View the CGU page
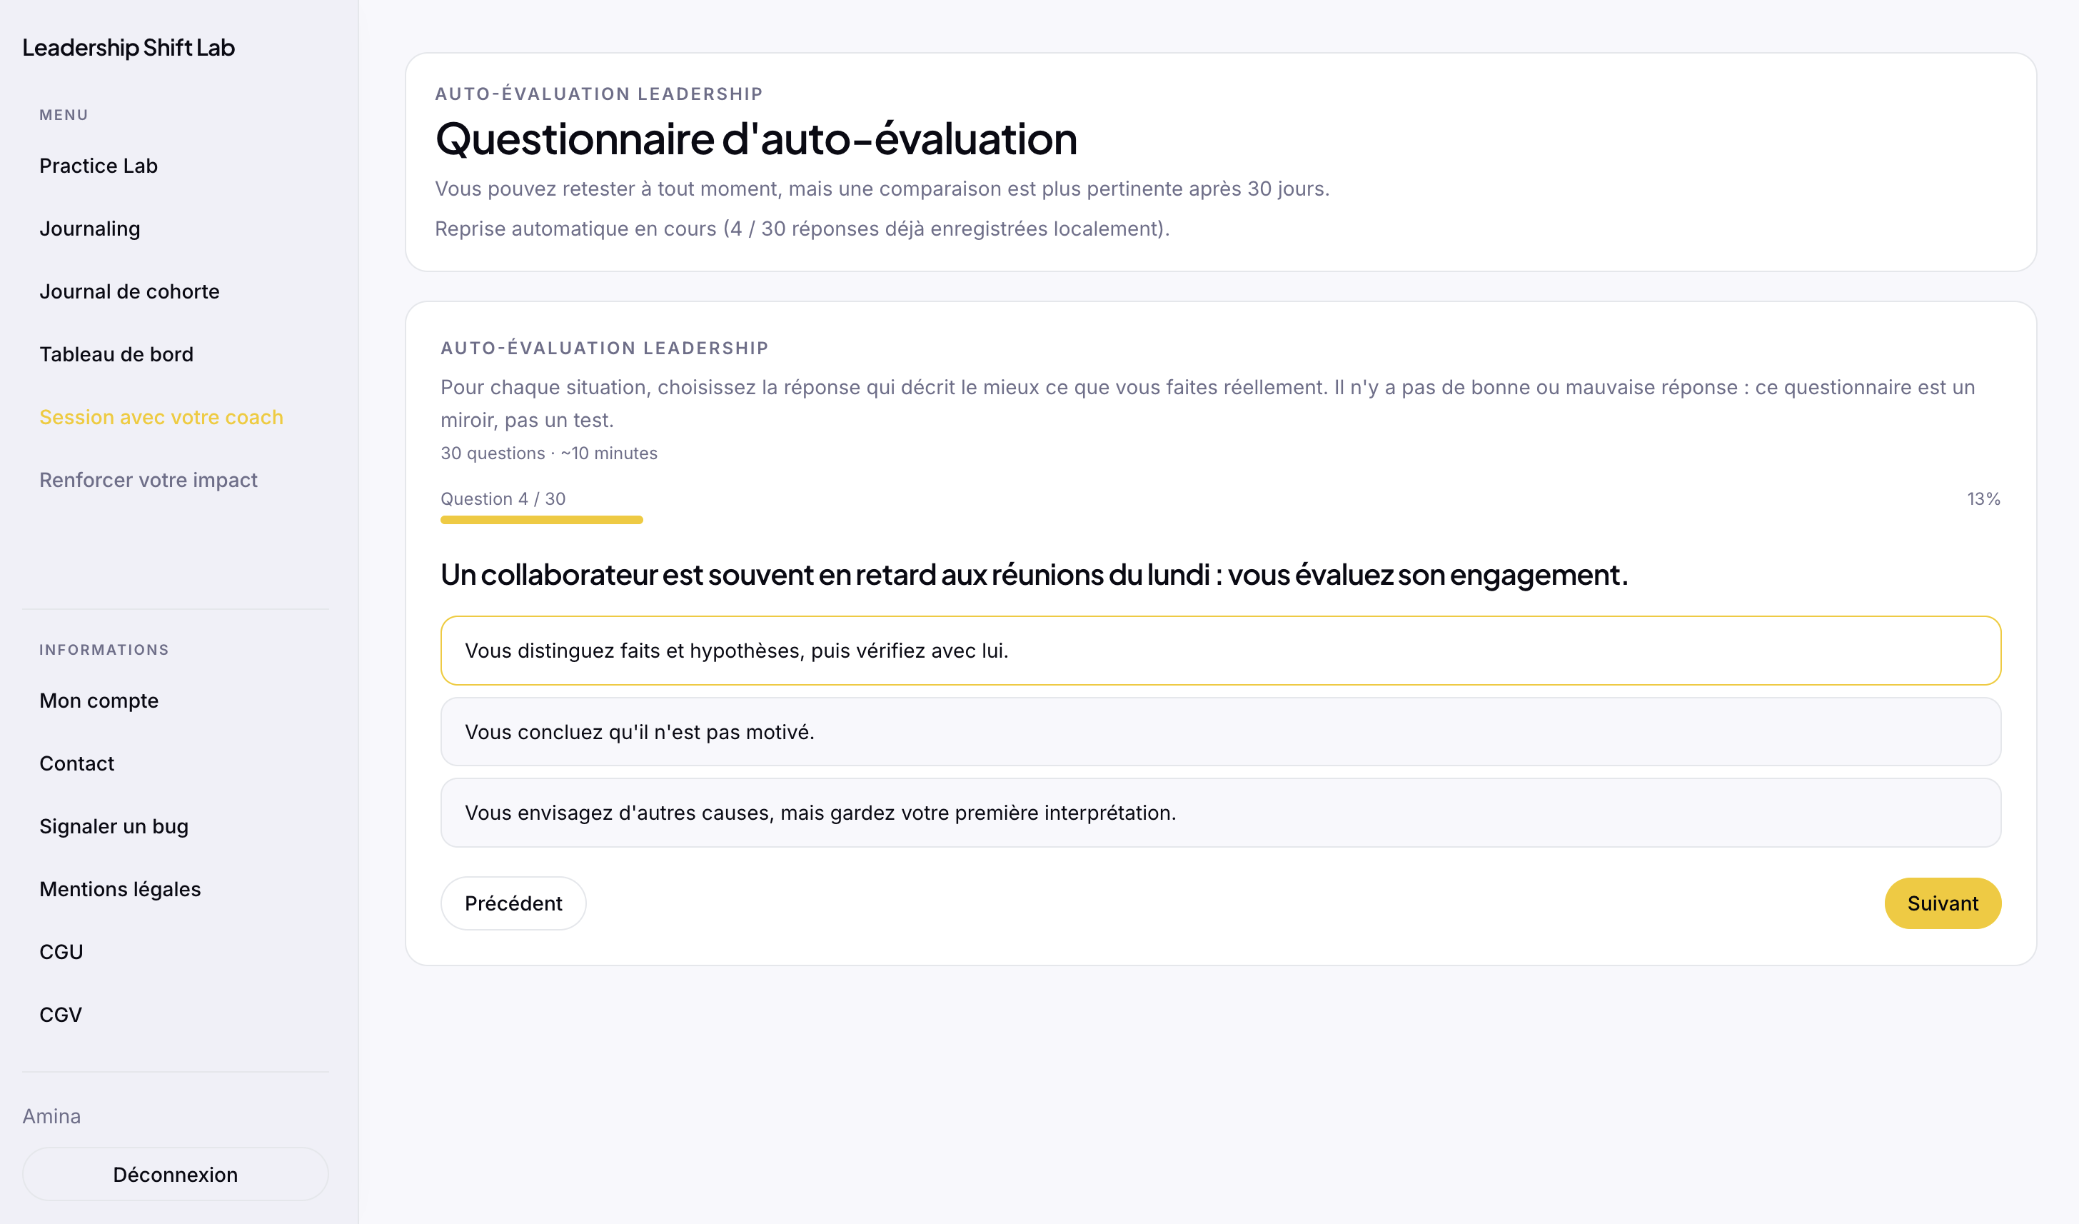 (x=61, y=952)
